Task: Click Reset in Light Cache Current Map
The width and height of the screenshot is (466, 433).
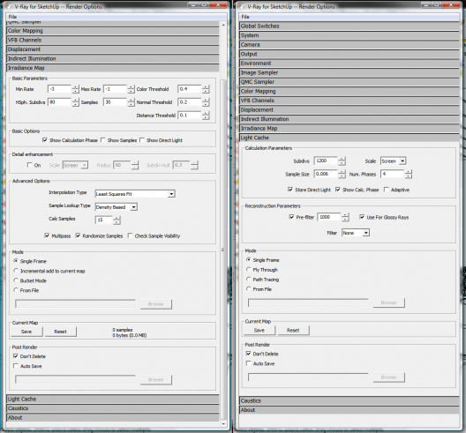Action: point(293,330)
